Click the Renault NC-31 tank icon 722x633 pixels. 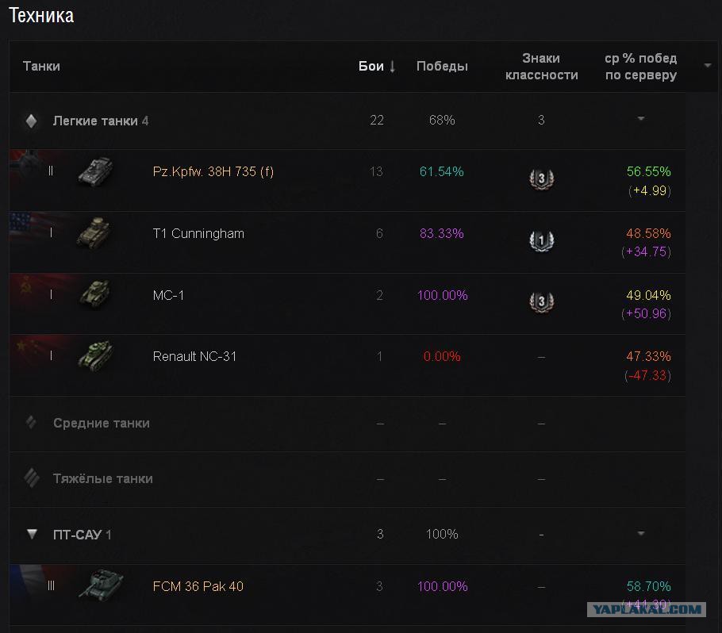94,356
